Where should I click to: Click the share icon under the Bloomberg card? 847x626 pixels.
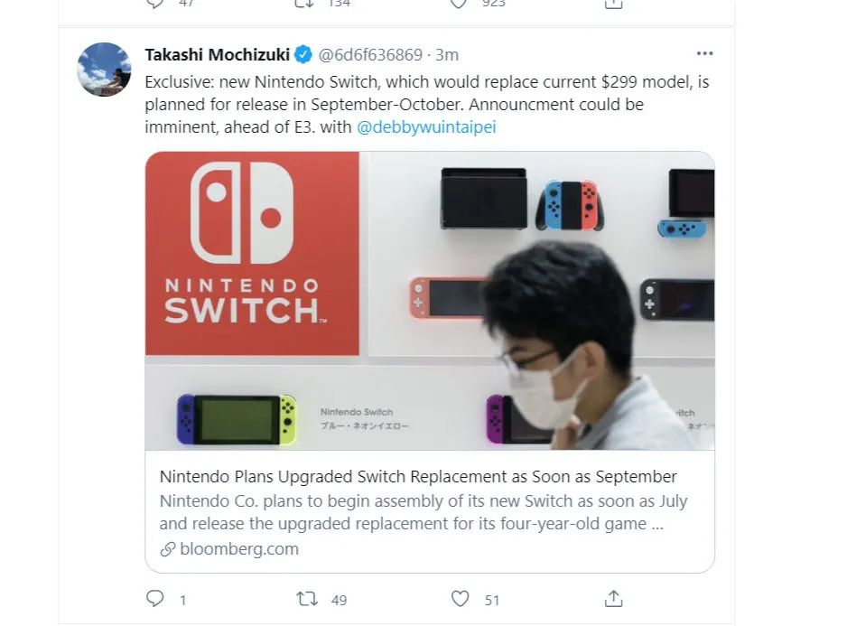614,599
